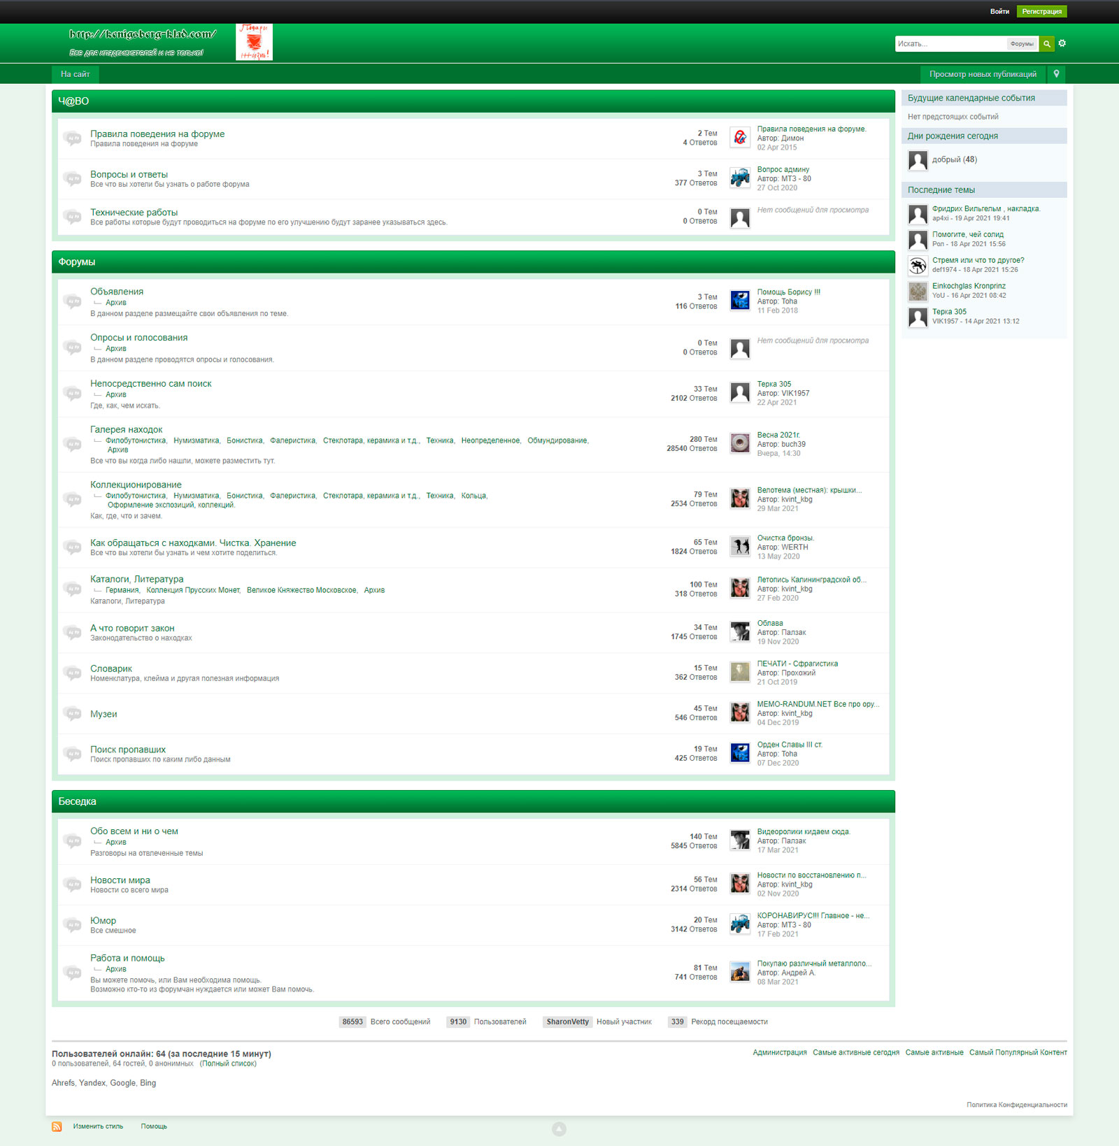Open the Обо всем и ни о чем forum
Viewport: 1119px width, 1146px height.
[134, 831]
